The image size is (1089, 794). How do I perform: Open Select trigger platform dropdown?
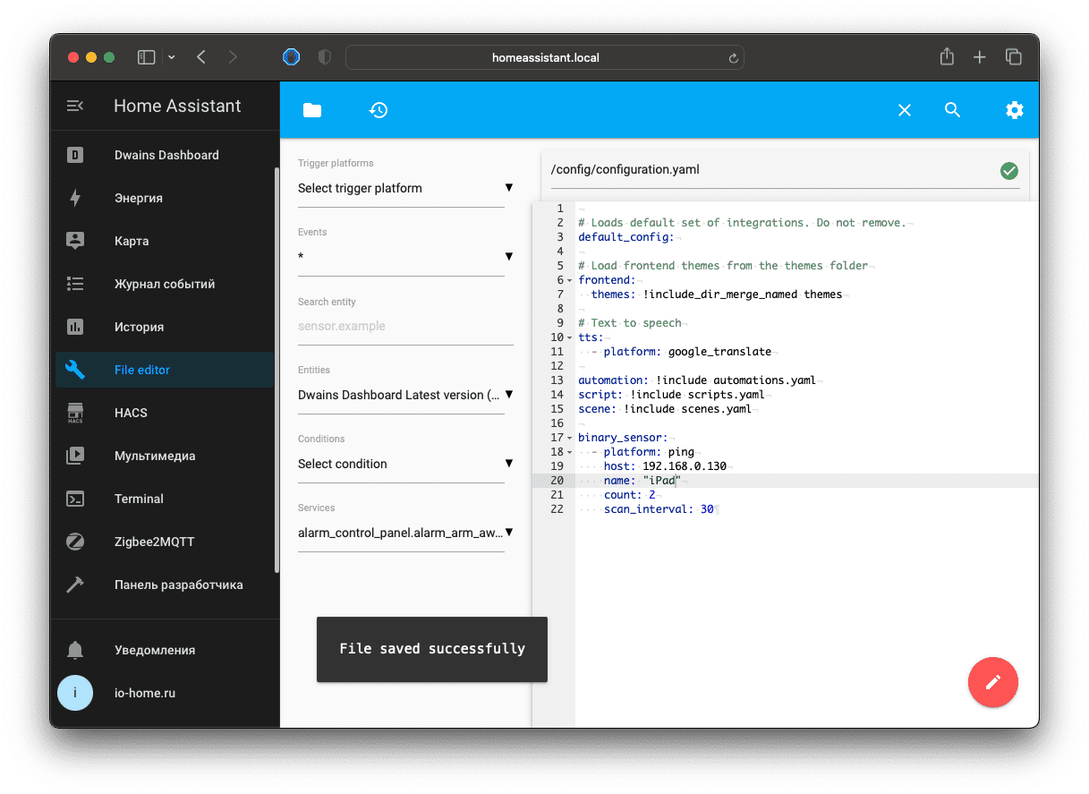coord(404,188)
